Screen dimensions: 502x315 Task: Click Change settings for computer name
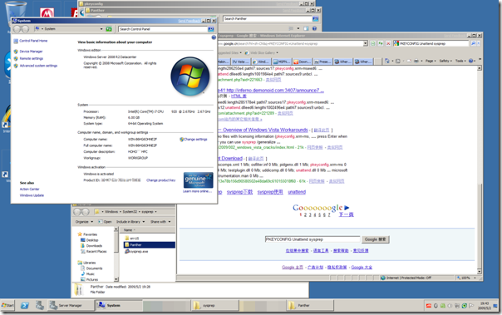tap(195, 140)
